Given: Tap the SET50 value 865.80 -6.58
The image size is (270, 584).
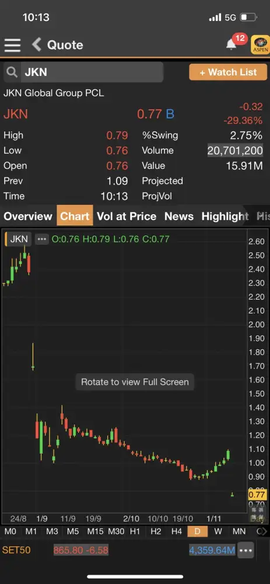Looking at the screenshot, I should point(80,550).
